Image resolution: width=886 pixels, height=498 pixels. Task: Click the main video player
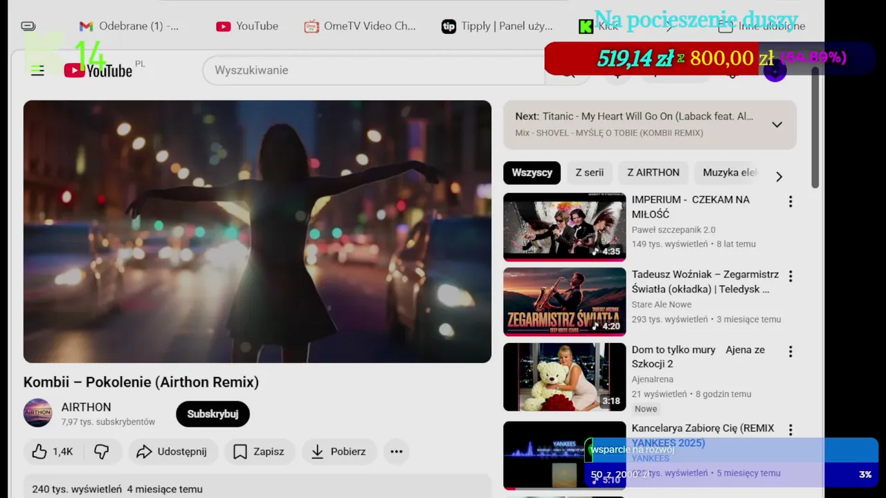coord(257,232)
